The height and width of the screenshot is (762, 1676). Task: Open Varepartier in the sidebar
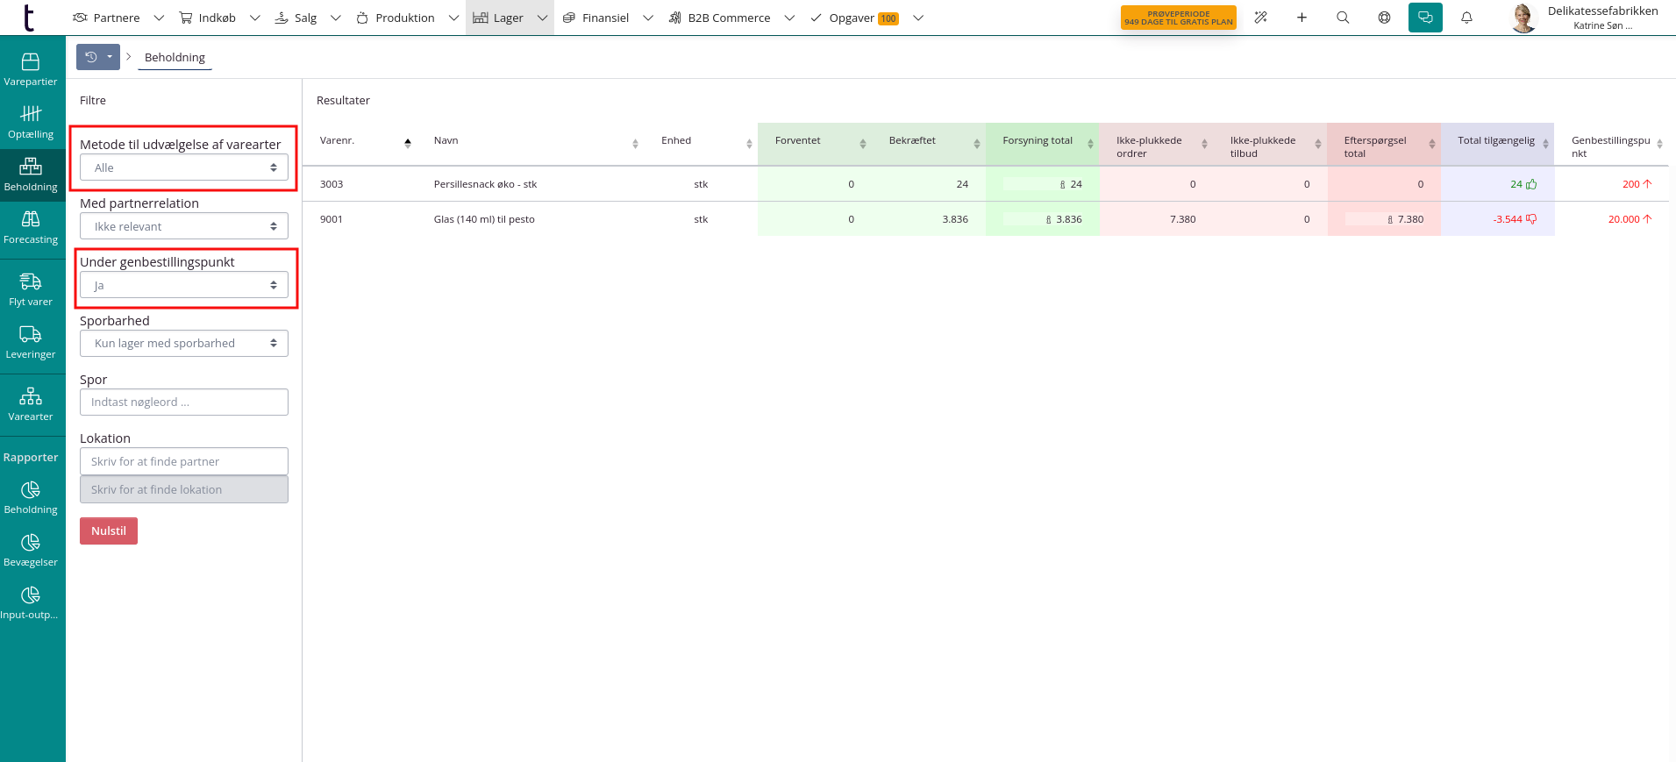31,68
